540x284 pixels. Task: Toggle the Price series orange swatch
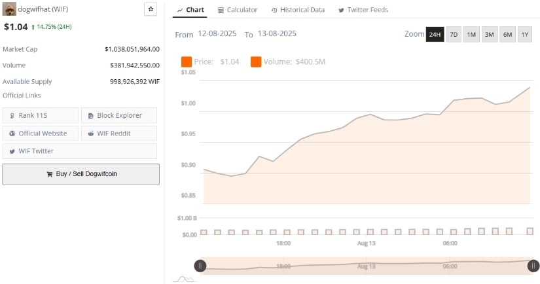(187, 62)
